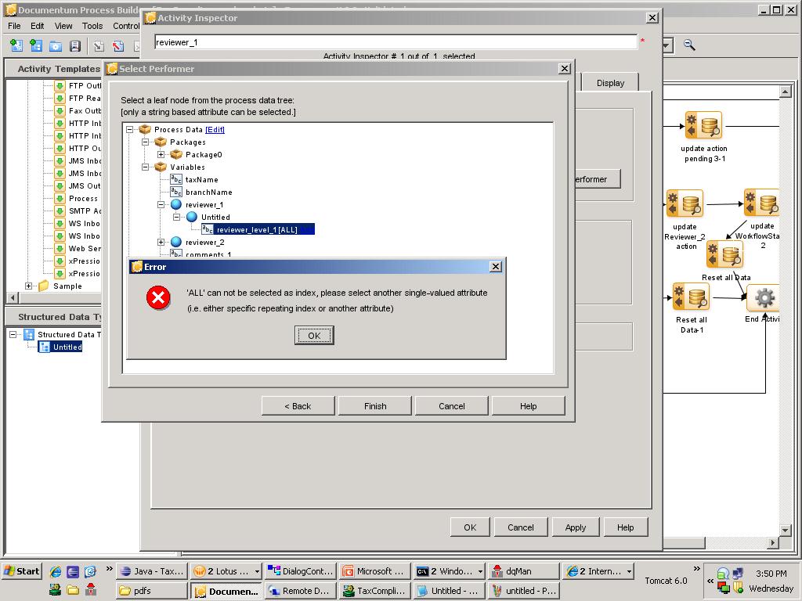
Task: Click the Package0 package icon
Action: click(x=176, y=154)
